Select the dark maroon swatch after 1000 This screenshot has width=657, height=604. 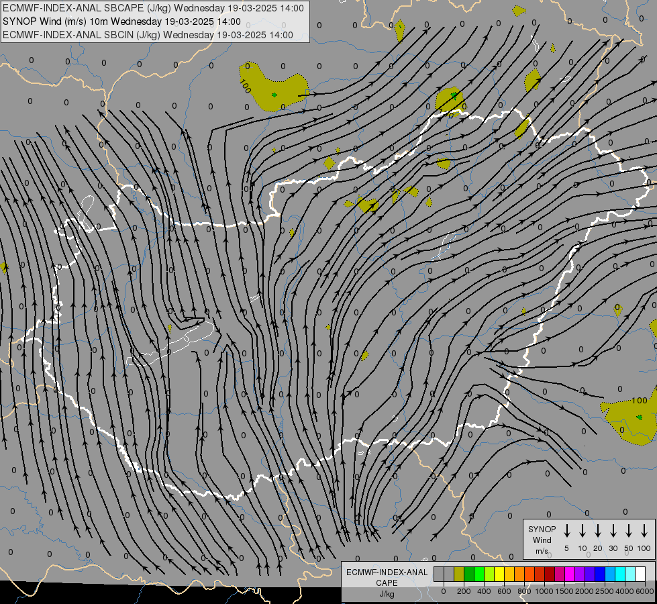[550, 574]
